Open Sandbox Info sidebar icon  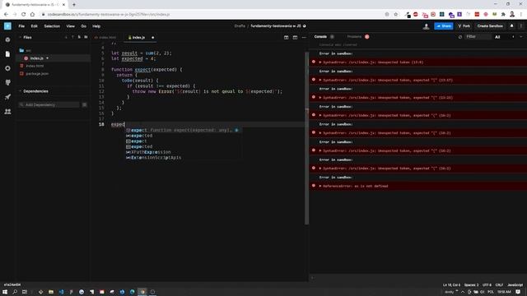point(7,39)
